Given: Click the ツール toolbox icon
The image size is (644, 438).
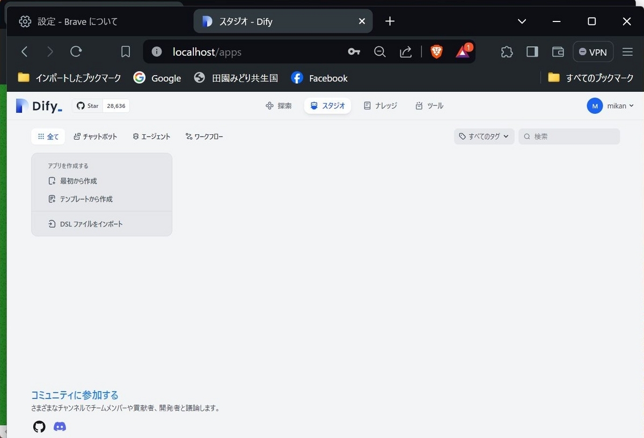Looking at the screenshot, I should 419,106.
